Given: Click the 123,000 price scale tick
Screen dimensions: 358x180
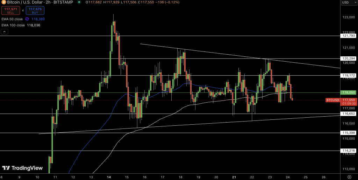Looking at the screenshot, I should 349,18.
